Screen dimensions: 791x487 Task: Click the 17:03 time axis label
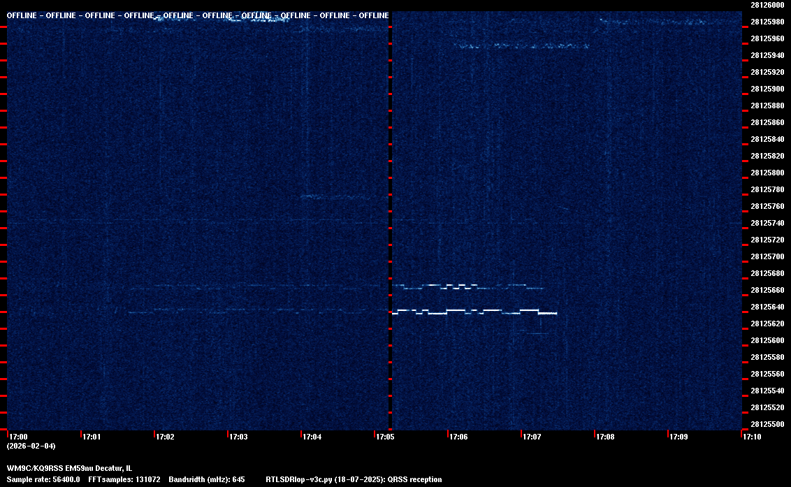[238, 437]
